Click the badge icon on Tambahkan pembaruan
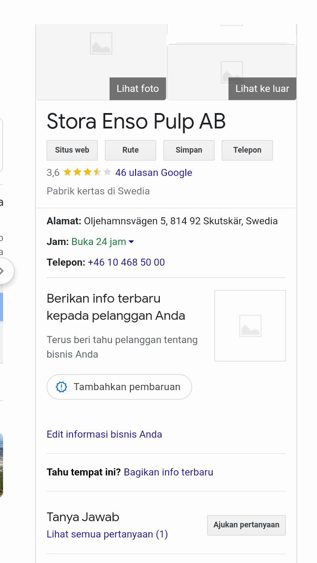 click(62, 387)
